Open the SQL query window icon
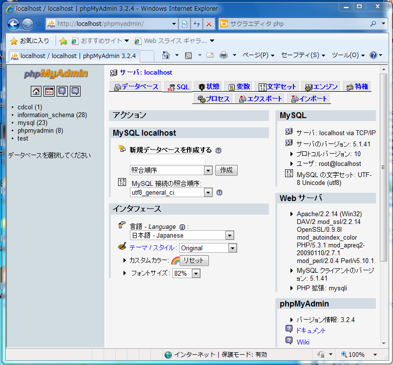The width and height of the screenshot is (393, 365). point(49,91)
